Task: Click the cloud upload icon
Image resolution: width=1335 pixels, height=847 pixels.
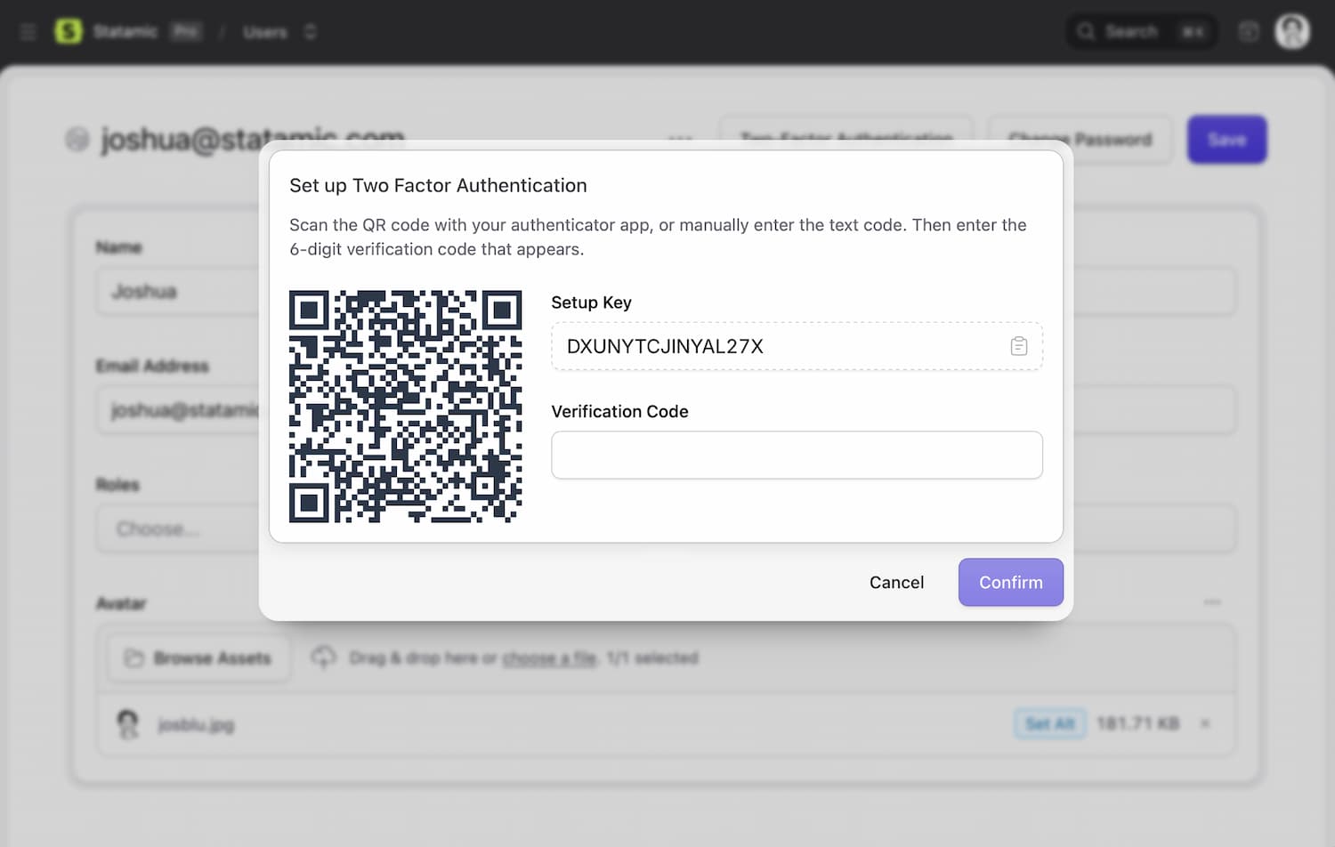Action: pos(323,657)
